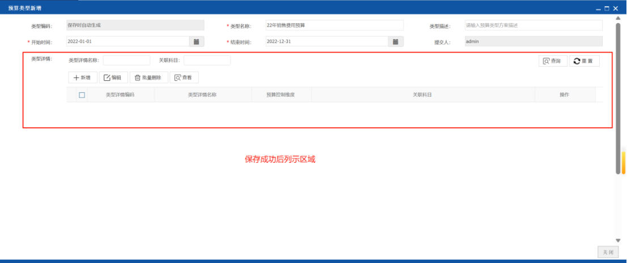Click the 重置 reset button

point(584,61)
